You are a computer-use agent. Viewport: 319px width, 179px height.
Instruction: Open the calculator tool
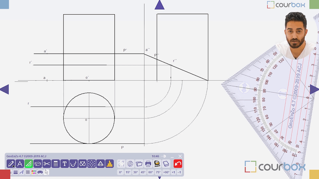click(x=56, y=164)
